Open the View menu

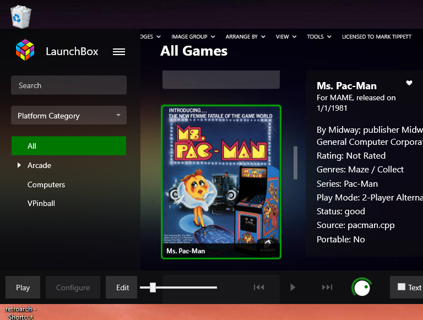click(286, 37)
